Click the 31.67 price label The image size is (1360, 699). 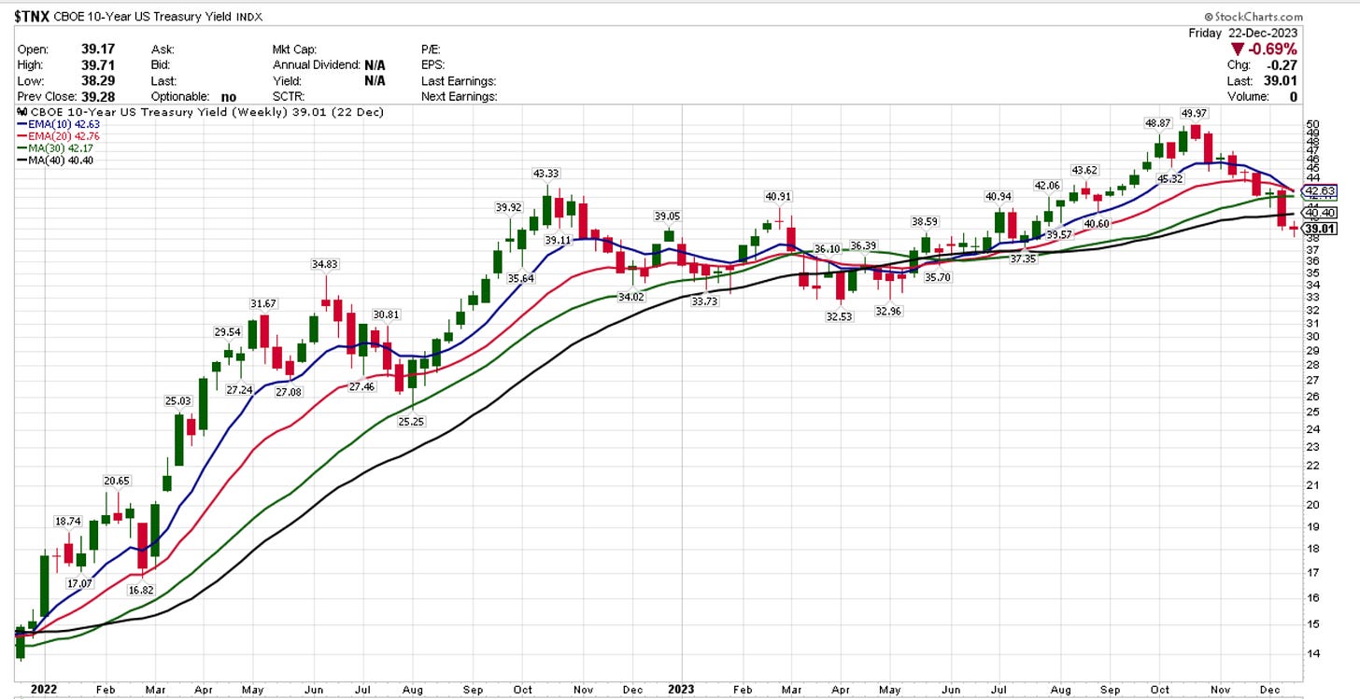(263, 303)
